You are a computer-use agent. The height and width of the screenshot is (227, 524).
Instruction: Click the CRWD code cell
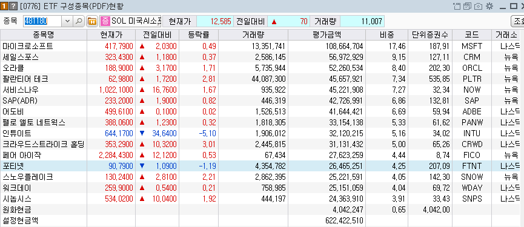(472, 144)
